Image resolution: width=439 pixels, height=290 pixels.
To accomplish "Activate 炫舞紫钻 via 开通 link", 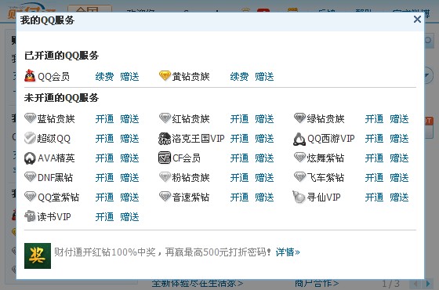I will pos(374,158).
